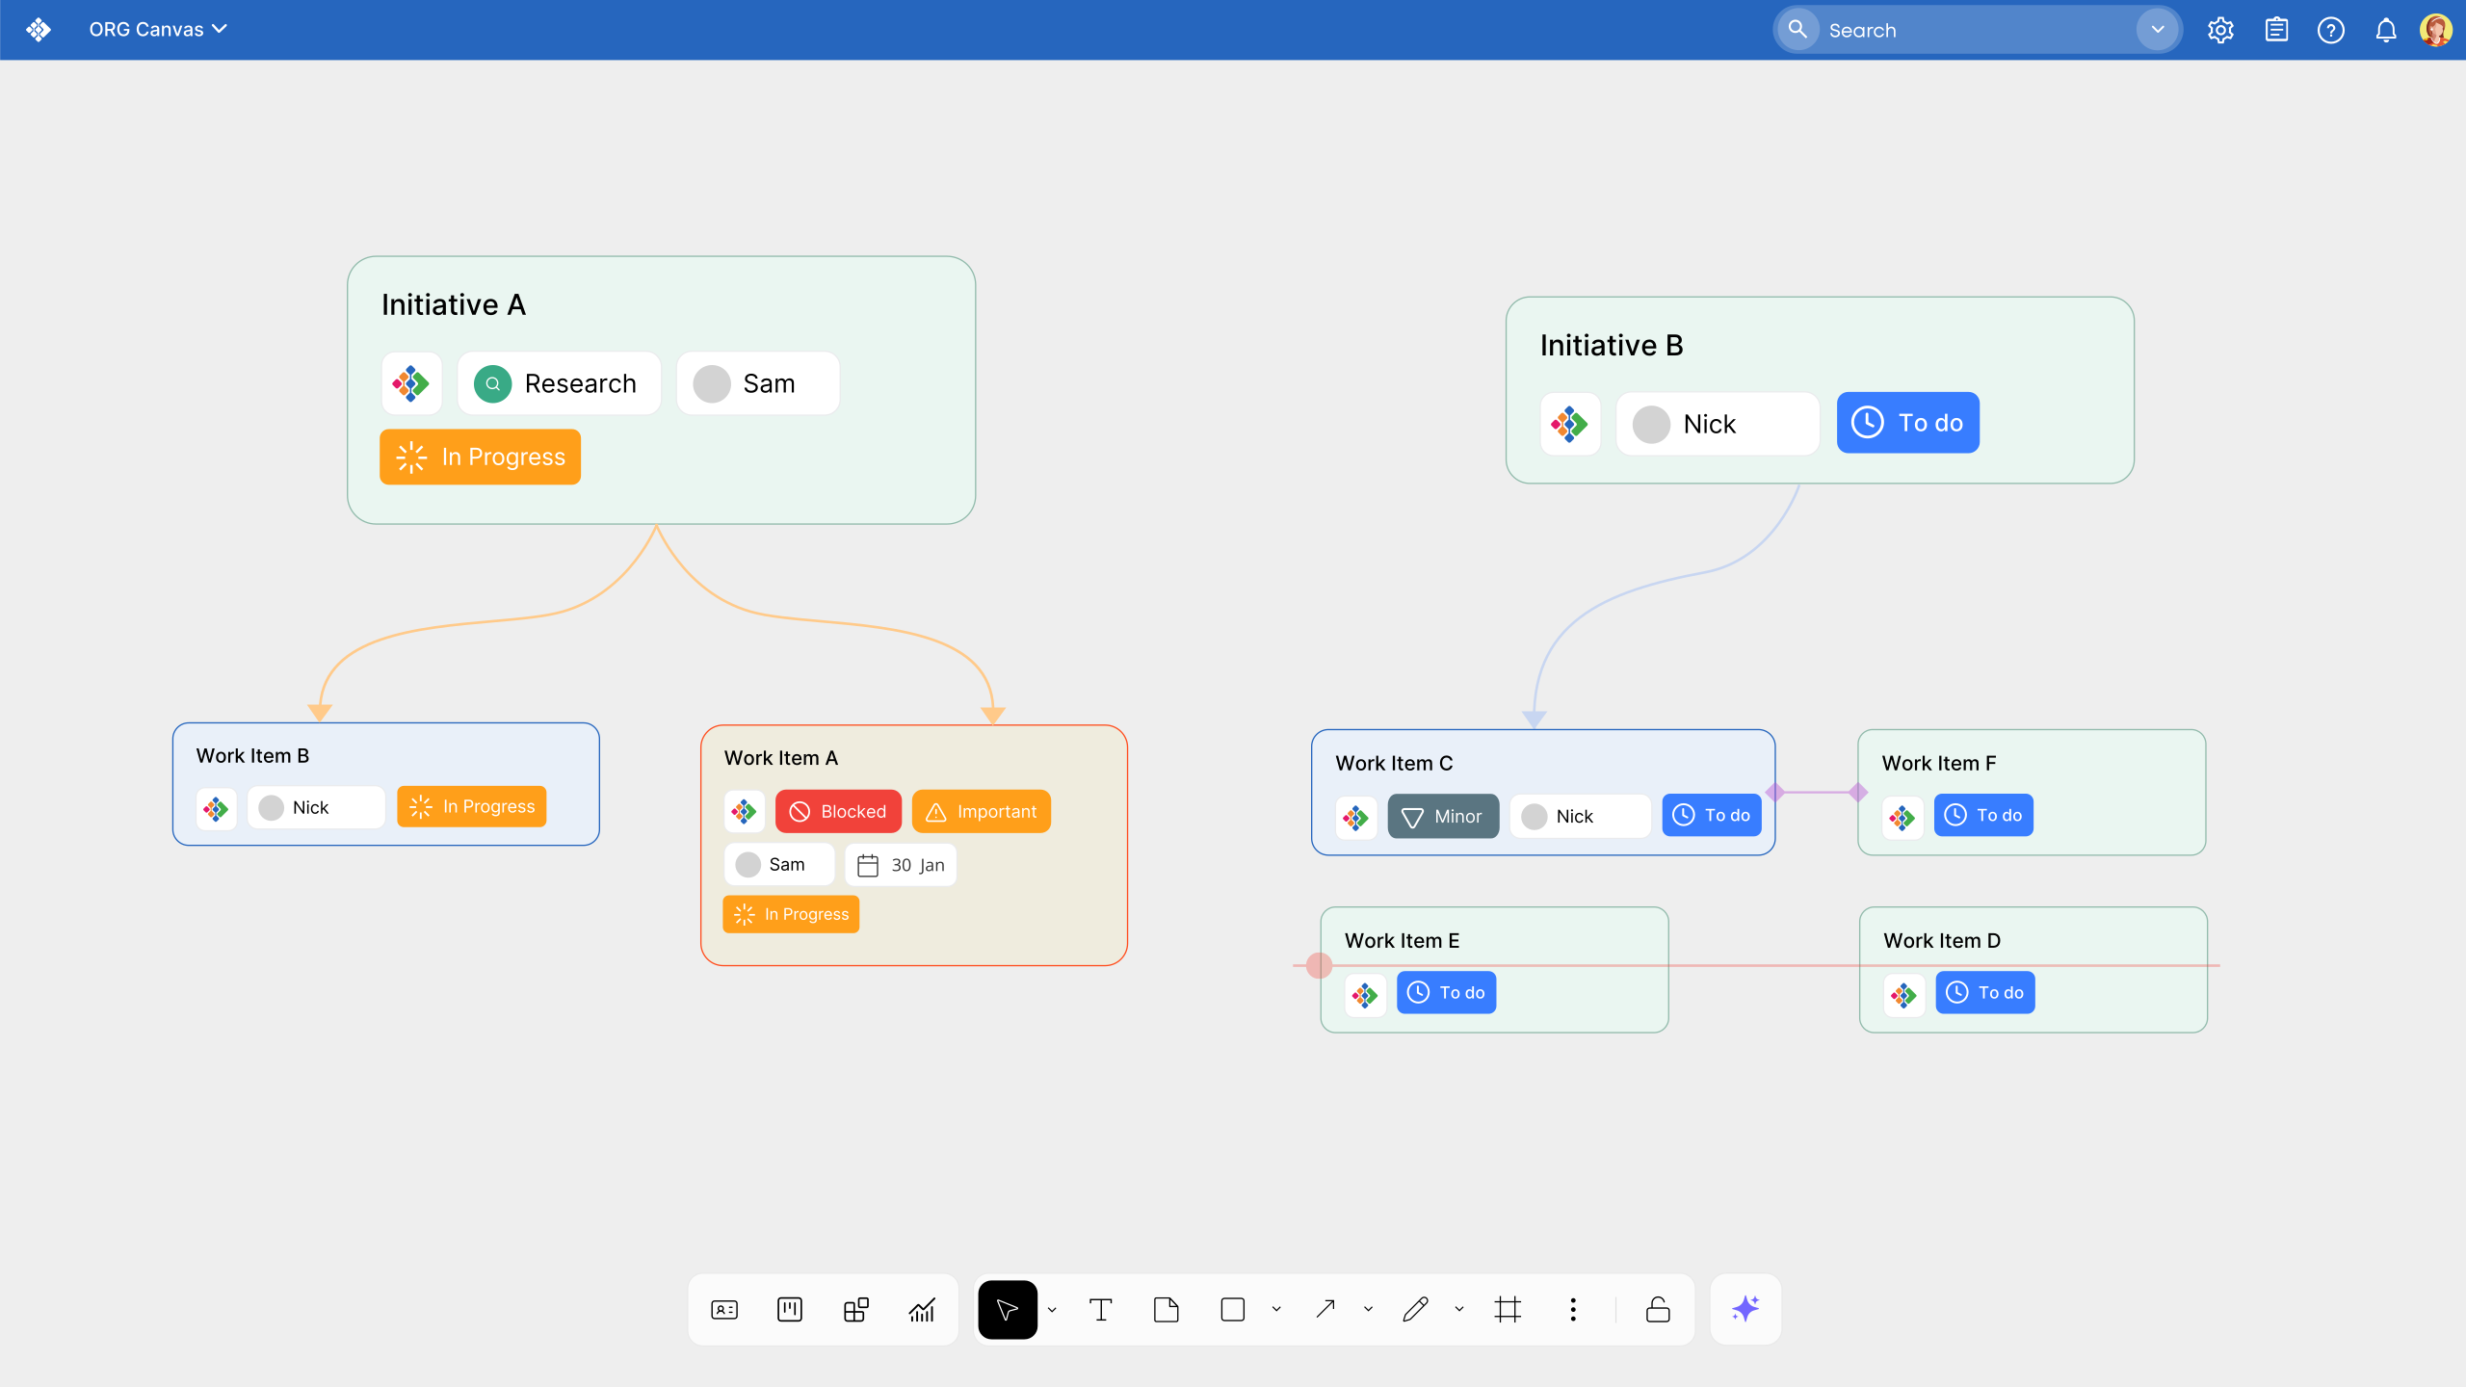Expand the shape tool options chevron
2466x1387 pixels.
pyautogui.click(x=1276, y=1310)
